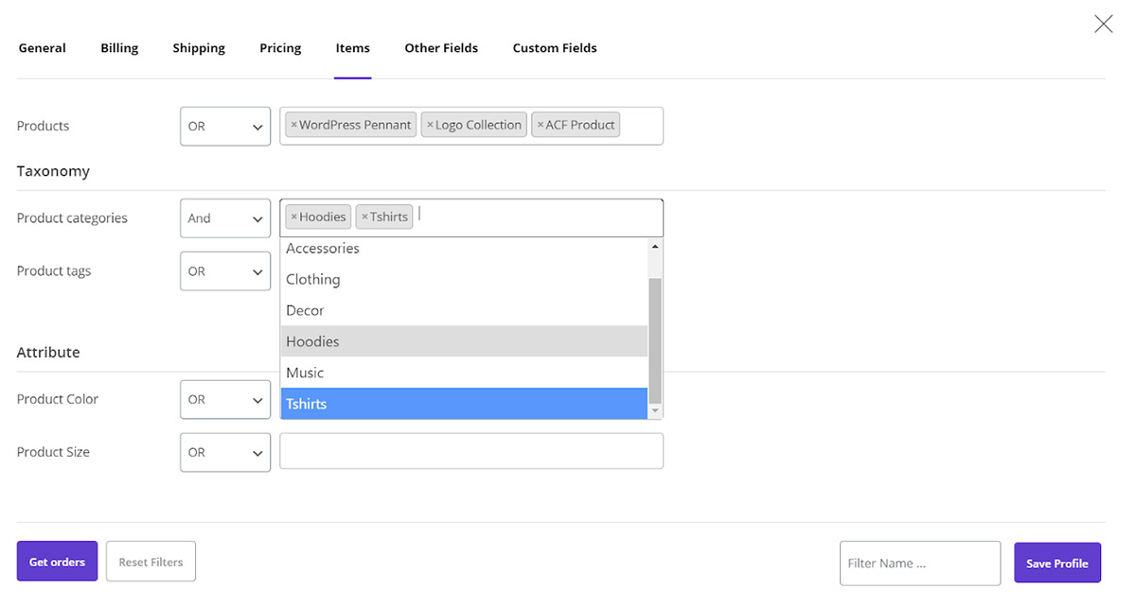Image resolution: width=1136 pixels, height=607 pixels.
Task: Remove the Hoodies category tag
Action: coord(294,217)
